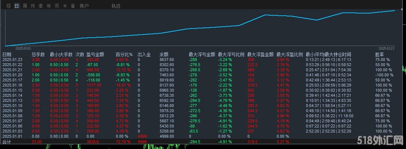Sort by the 日期 column header

(x=7, y=54)
